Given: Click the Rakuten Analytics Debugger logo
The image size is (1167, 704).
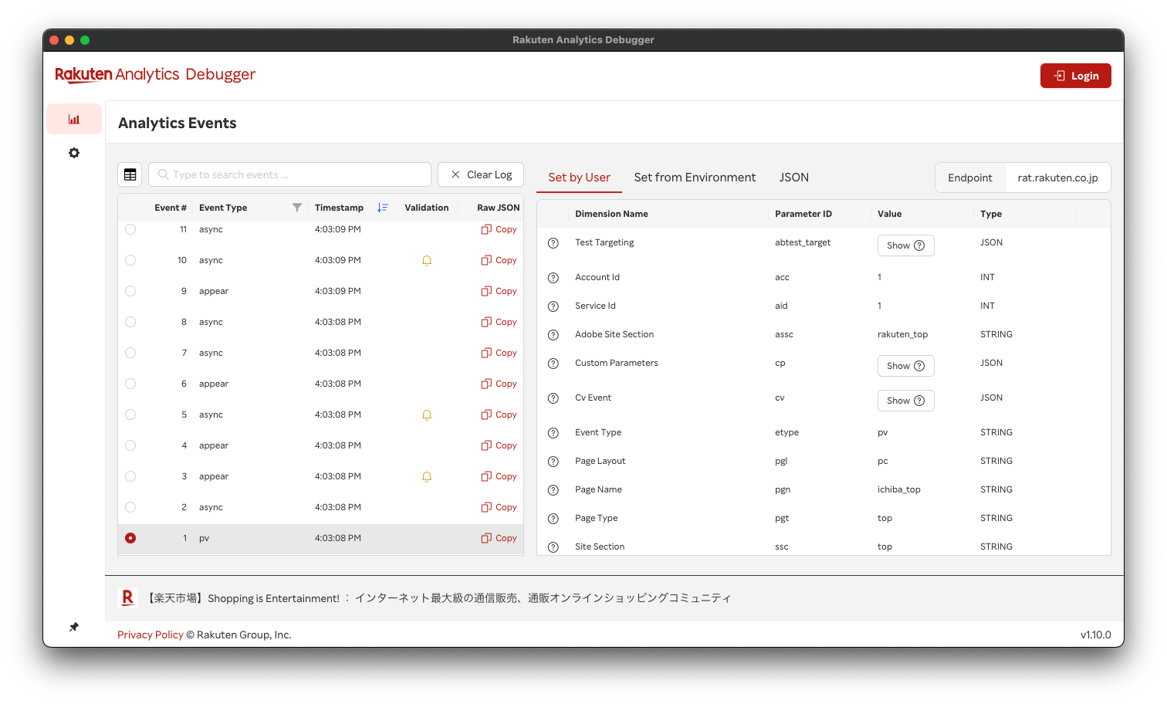Looking at the screenshot, I should point(155,74).
